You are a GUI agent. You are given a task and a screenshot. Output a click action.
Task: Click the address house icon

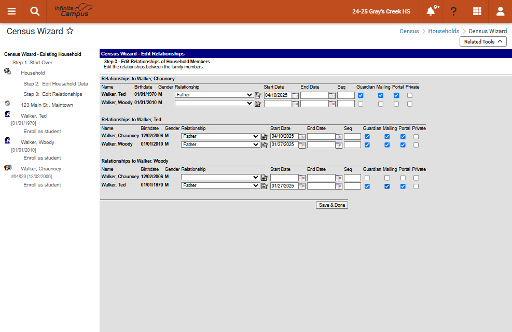pos(7,104)
